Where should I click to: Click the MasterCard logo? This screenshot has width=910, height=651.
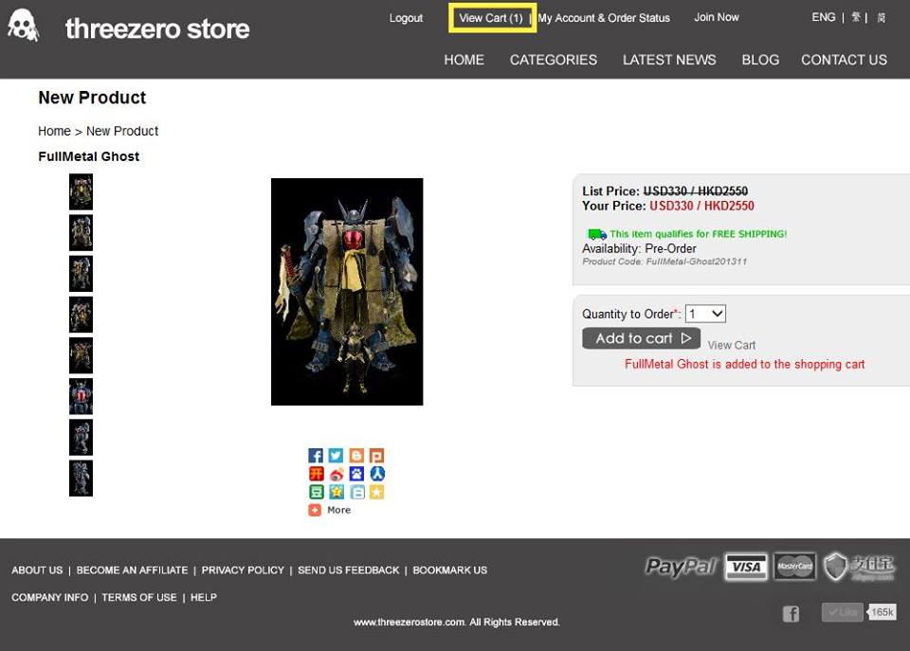tap(794, 567)
